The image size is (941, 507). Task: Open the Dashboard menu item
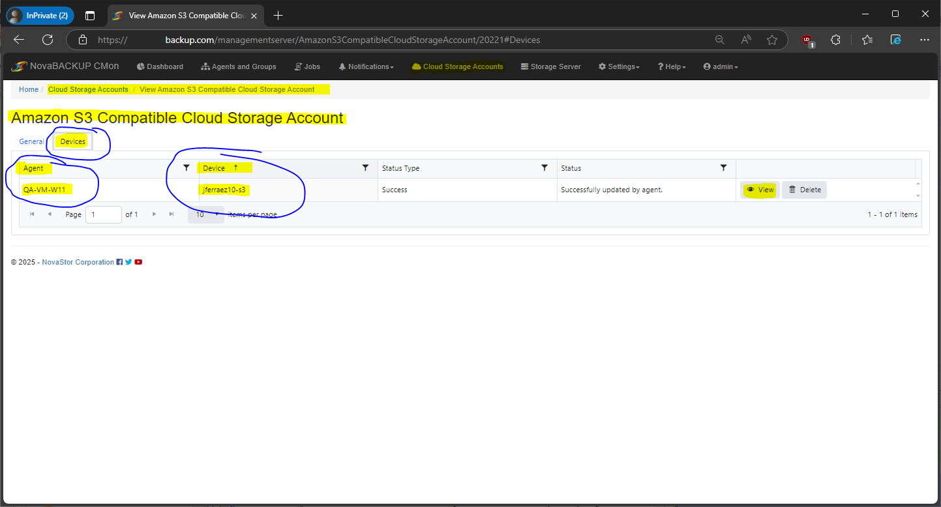160,66
